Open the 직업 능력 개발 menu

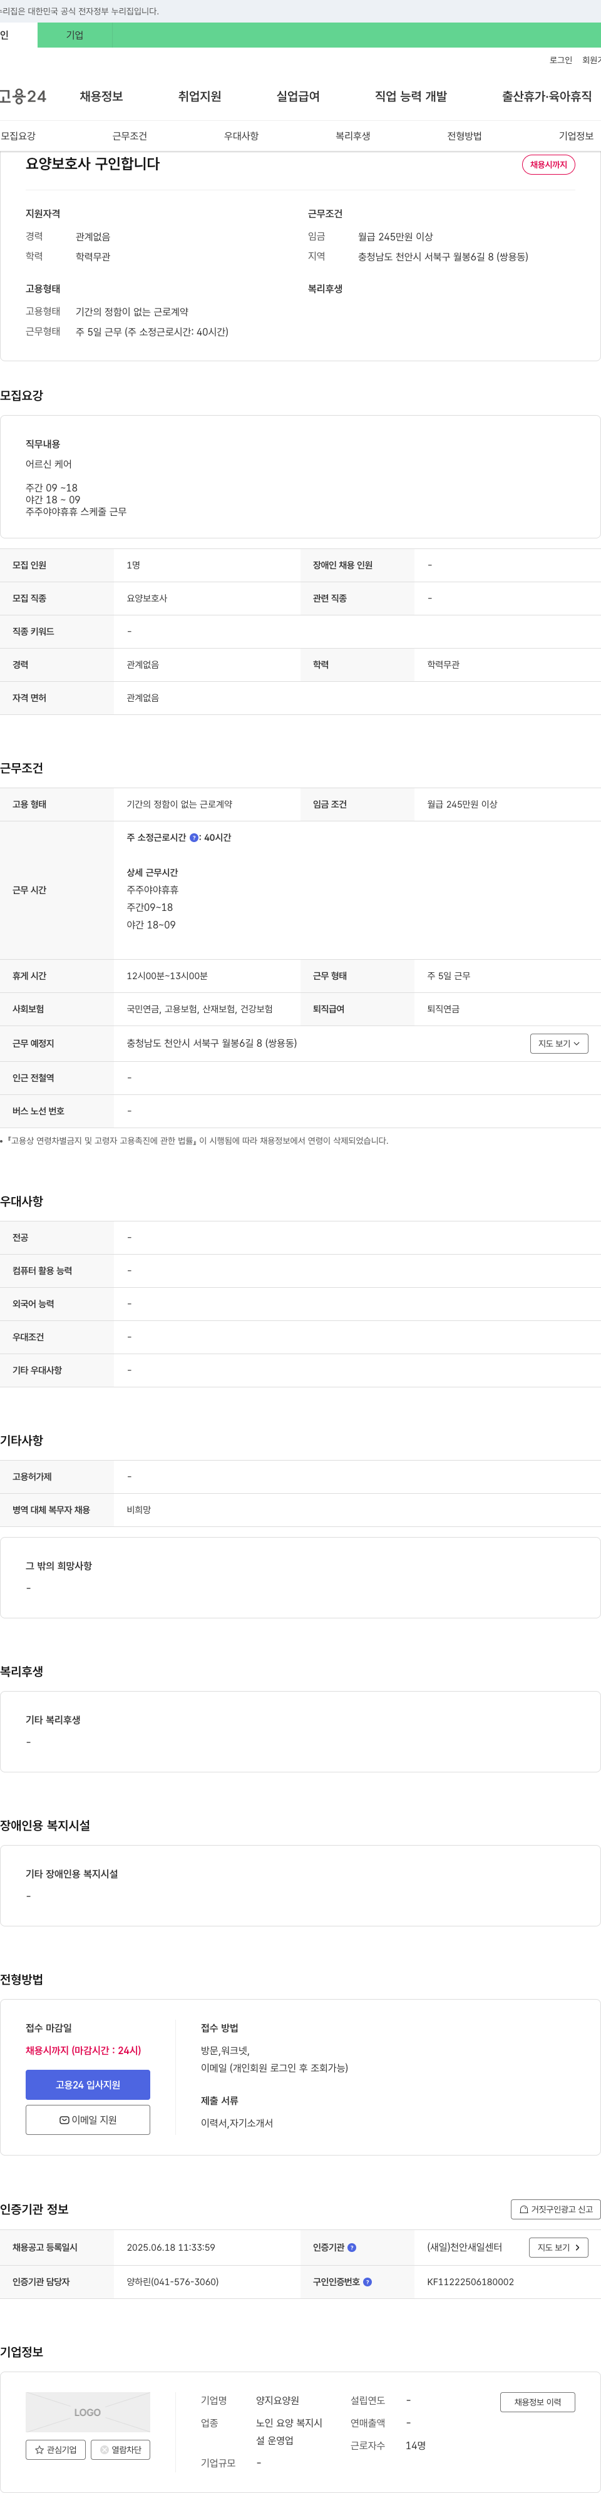[x=411, y=96]
